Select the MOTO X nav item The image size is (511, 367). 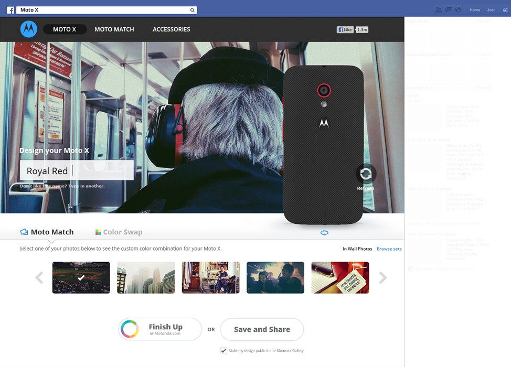(65, 29)
